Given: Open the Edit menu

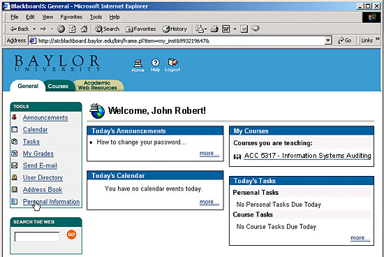Looking at the screenshot, I should point(30,17).
